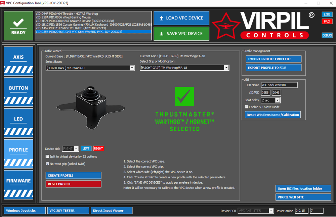
Task: Close the VPC Configuration Tool window
Action: click(x=331, y=3)
